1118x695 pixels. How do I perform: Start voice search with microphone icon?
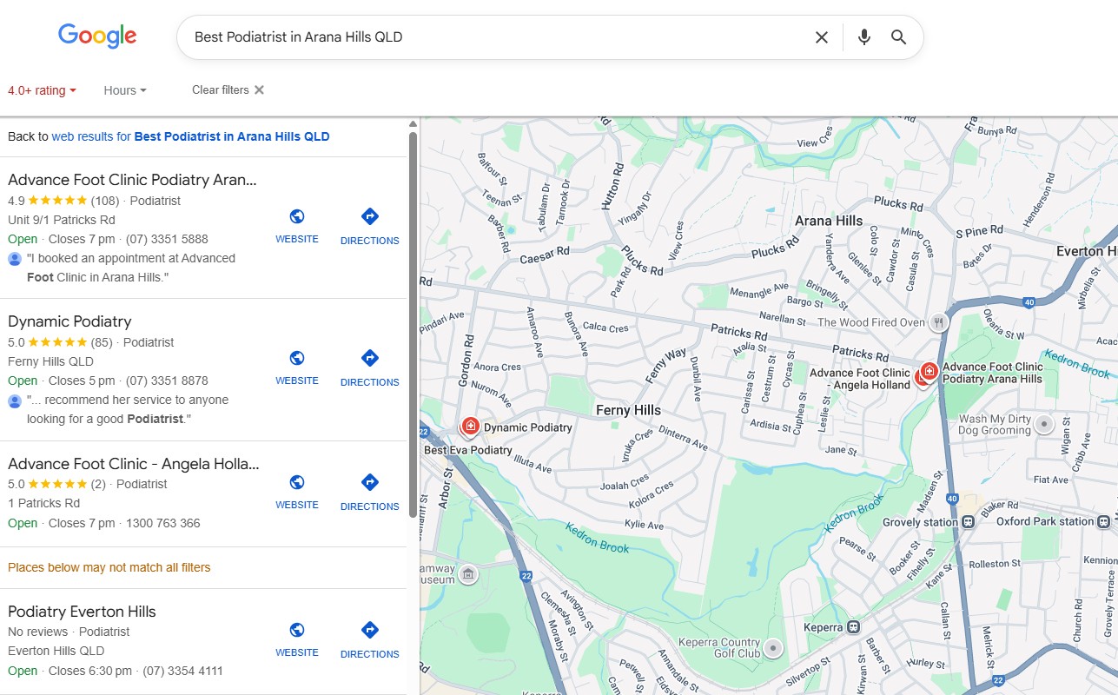point(863,37)
